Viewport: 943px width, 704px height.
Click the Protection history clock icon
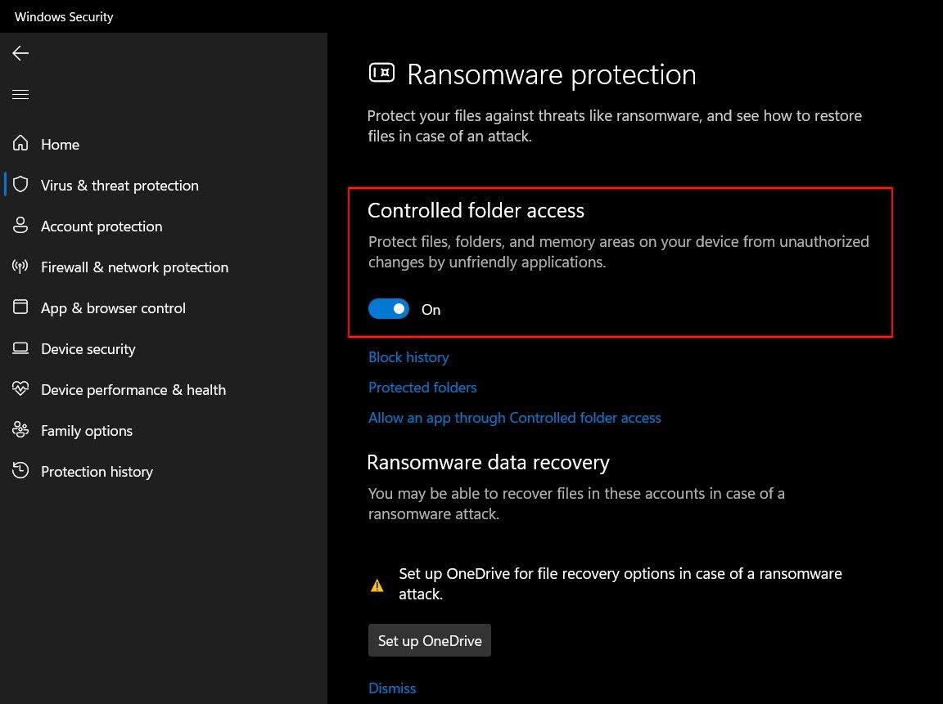pyautogui.click(x=20, y=471)
